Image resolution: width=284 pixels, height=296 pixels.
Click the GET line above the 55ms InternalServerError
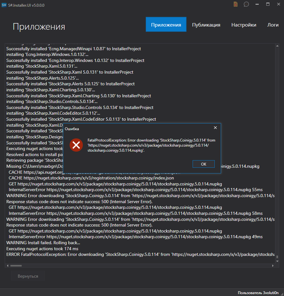(115, 184)
